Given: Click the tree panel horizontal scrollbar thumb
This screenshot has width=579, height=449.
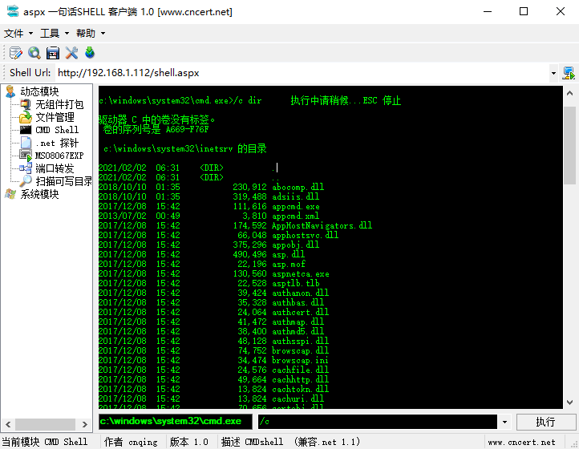Looking at the screenshot, I should pyautogui.click(x=45, y=424).
